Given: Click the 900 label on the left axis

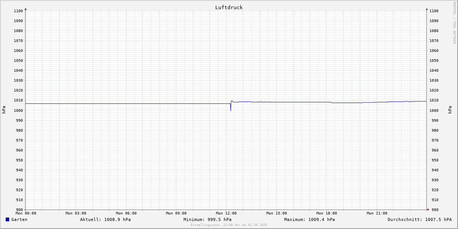Looking at the screenshot, I should coord(19,210).
